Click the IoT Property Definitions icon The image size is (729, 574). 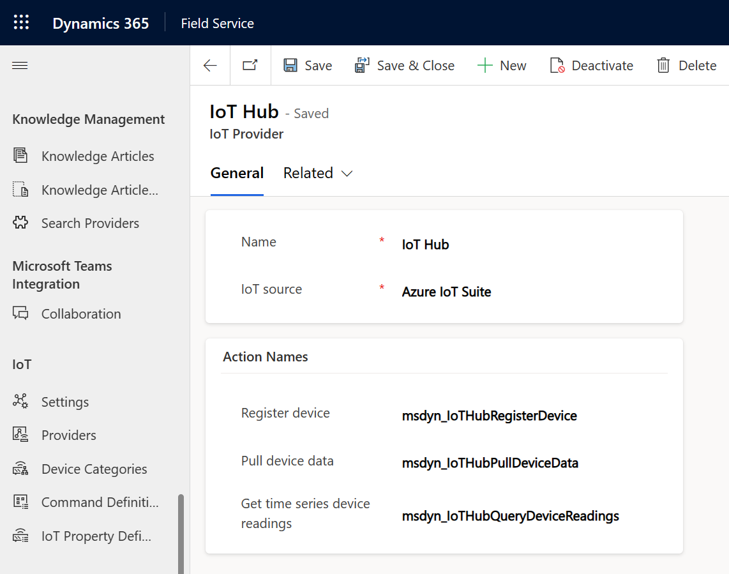click(x=20, y=536)
